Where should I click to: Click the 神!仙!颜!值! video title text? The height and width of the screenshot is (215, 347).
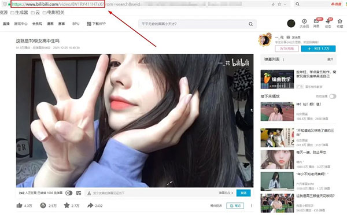pyautogui.click(x=309, y=104)
